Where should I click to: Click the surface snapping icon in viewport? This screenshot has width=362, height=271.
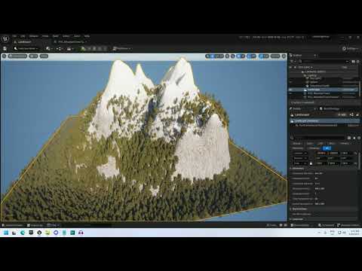(232, 56)
